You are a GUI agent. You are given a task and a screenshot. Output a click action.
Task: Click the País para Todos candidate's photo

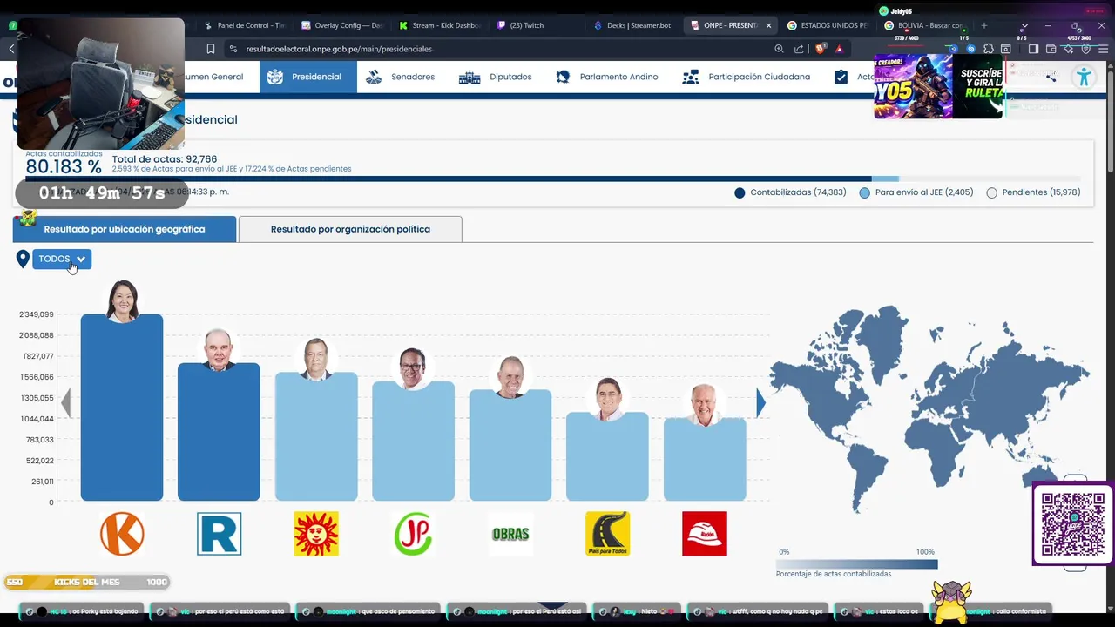[608, 399]
